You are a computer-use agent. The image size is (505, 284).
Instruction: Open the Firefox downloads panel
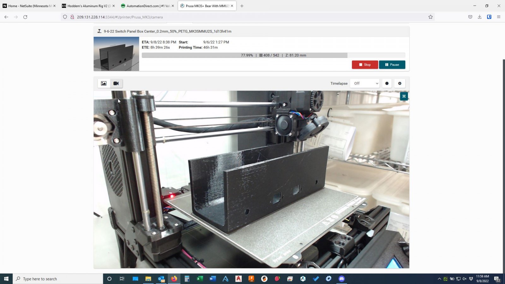tap(479, 17)
